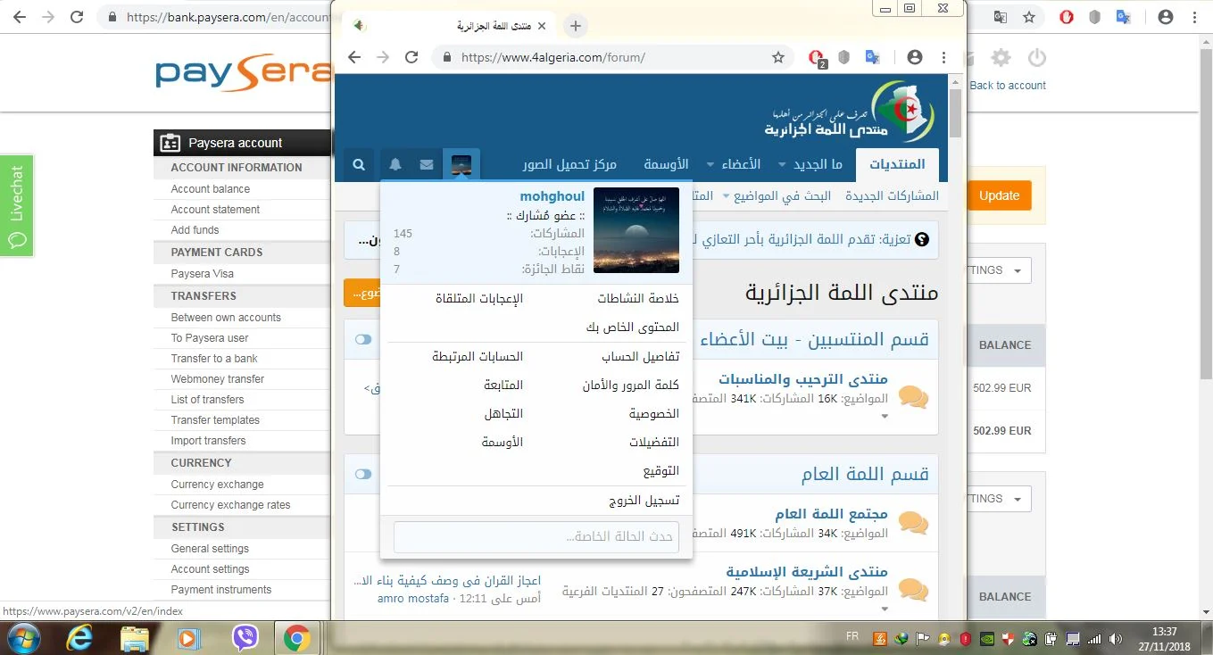Toggle collapse switch for قسم اللمة العام
This screenshot has width=1213, height=655.
pyautogui.click(x=363, y=474)
